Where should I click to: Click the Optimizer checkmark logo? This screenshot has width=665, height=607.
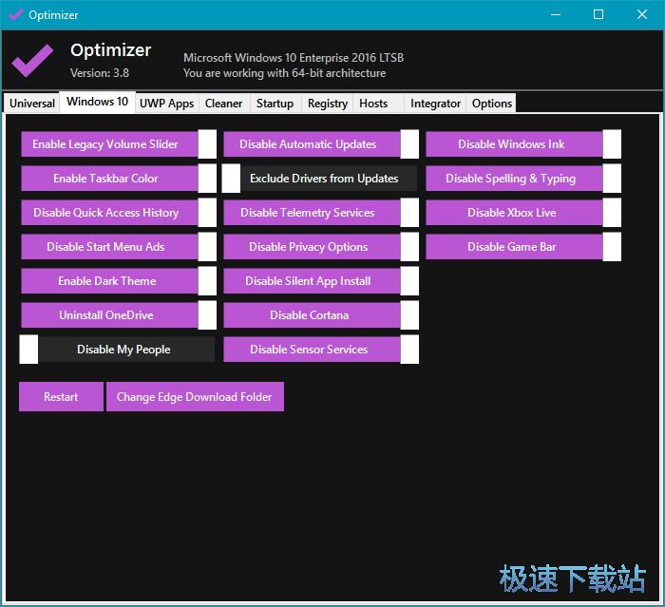pyautogui.click(x=32, y=60)
